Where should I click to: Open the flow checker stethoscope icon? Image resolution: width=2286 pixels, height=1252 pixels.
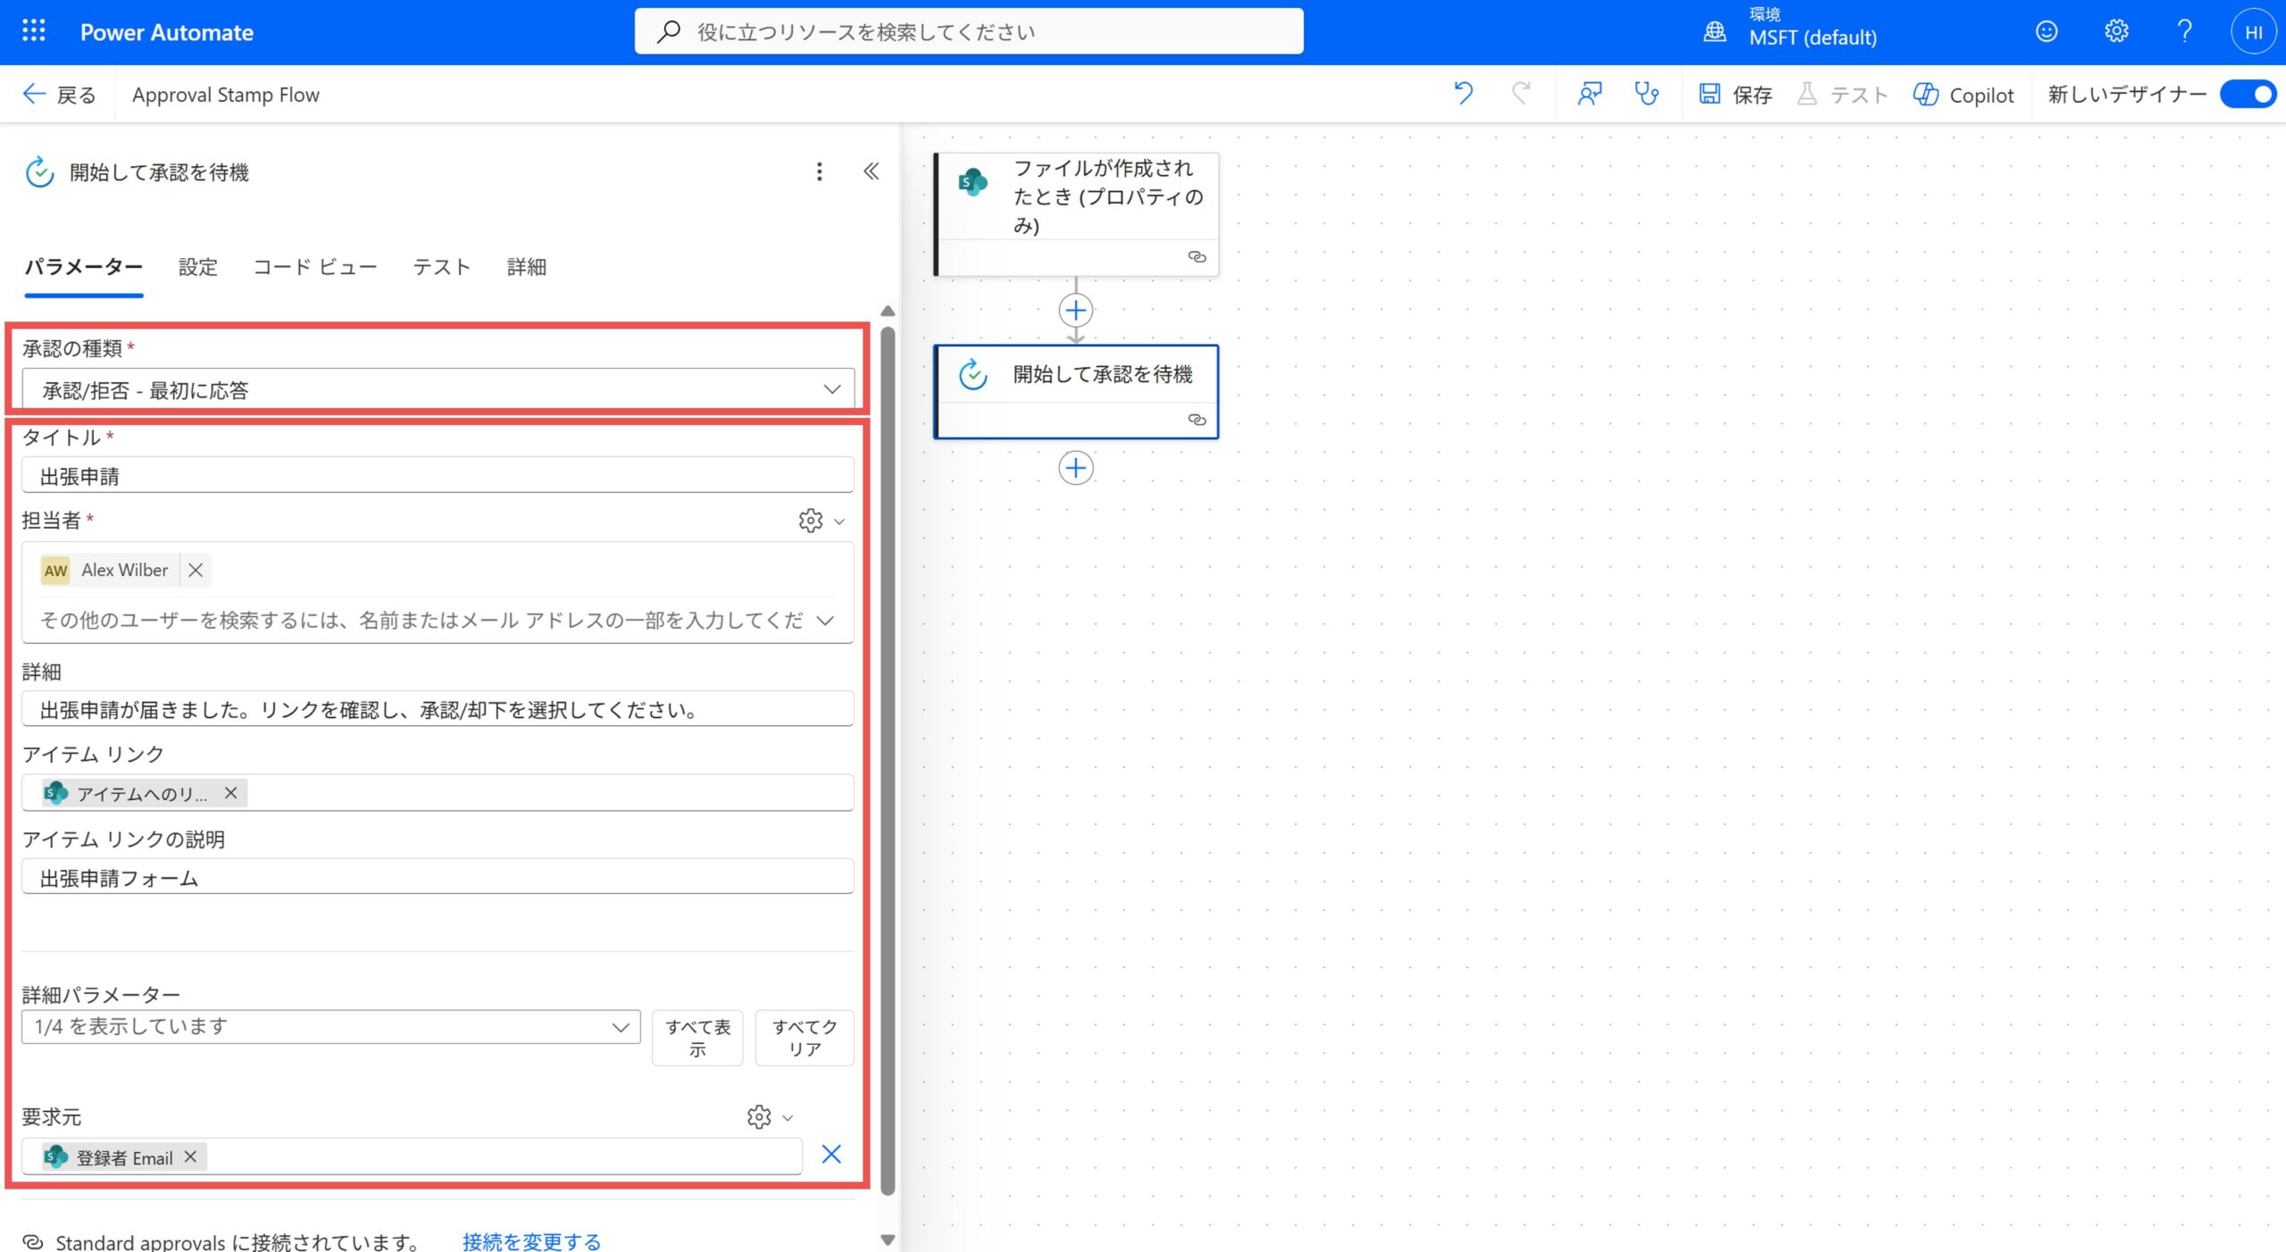pos(1648,94)
